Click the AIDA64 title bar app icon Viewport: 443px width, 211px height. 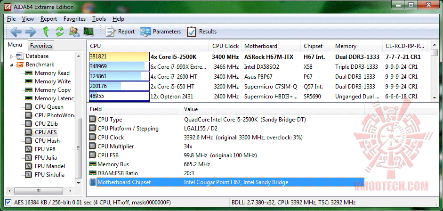8,7
